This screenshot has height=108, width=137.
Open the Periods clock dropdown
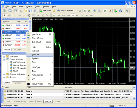(x=121, y=11)
